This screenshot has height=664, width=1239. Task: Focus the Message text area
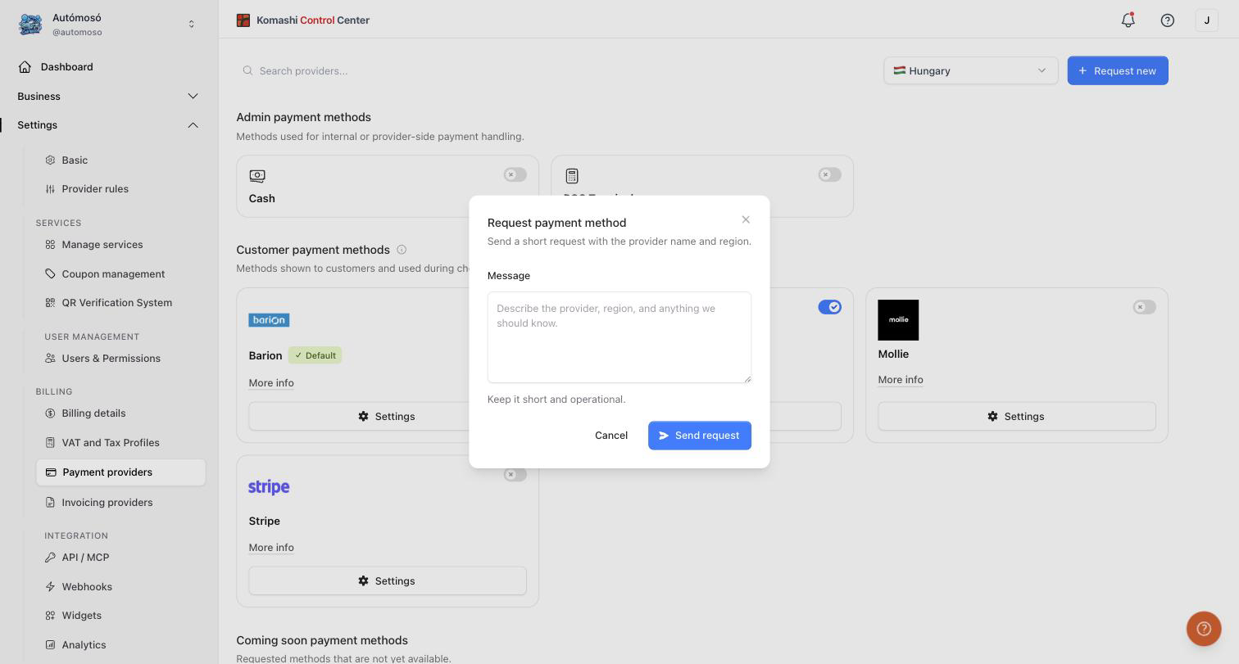[619, 337]
